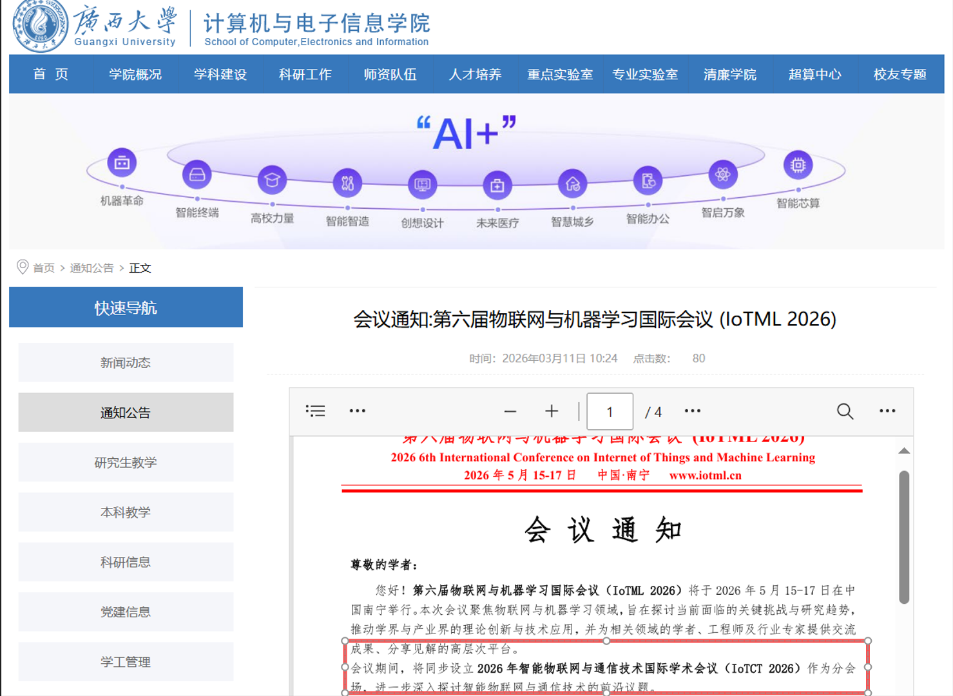This screenshot has width=953, height=696.
Task: Expand more options after the page count
Action: click(693, 411)
